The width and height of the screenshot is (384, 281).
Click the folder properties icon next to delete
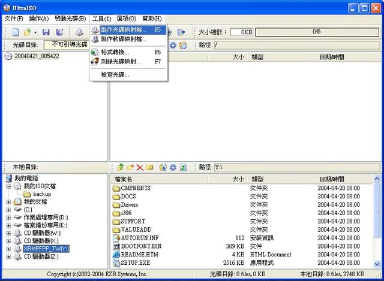(x=149, y=168)
